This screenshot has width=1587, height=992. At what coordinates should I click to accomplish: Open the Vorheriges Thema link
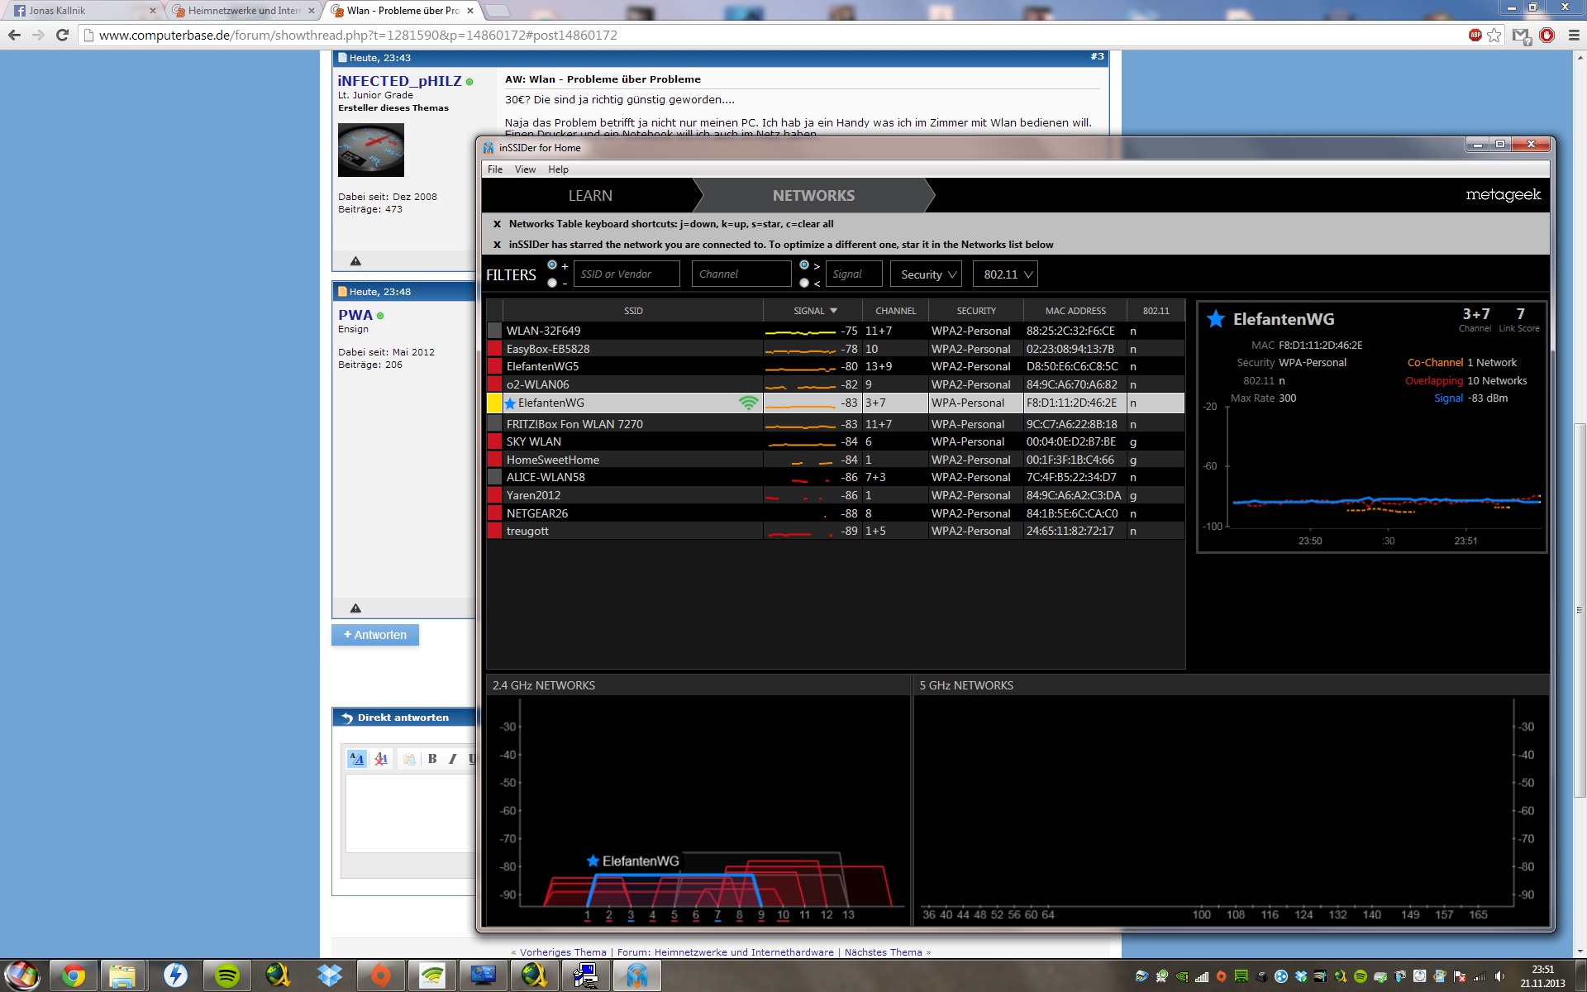563,952
